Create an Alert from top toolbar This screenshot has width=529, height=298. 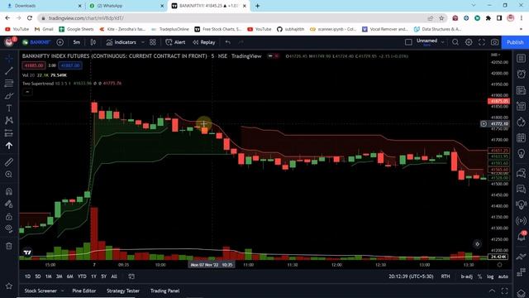point(175,42)
